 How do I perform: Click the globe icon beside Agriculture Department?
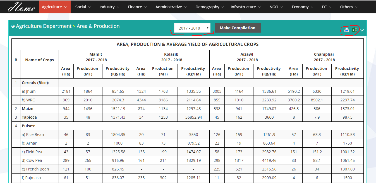pyautogui.click(x=13, y=26)
